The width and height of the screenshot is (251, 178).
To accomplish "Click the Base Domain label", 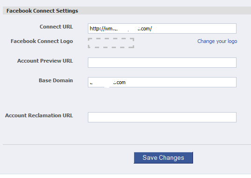I will (x=56, y=80).
